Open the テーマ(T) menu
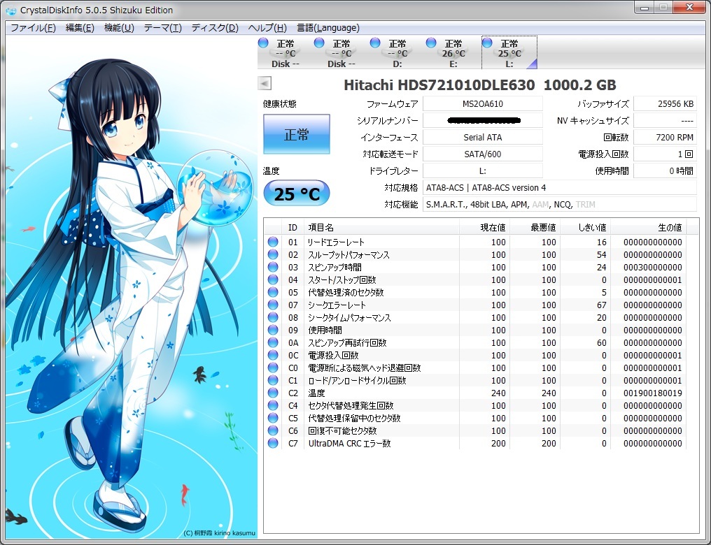Viewport: 711px width, 545px height. [x=162, y=28]
